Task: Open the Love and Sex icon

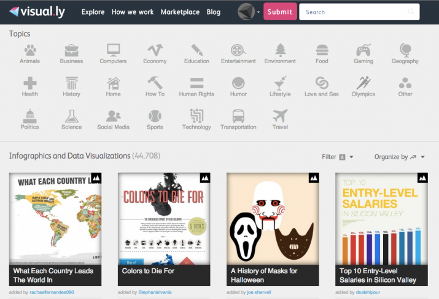Action: click(322, 83)
